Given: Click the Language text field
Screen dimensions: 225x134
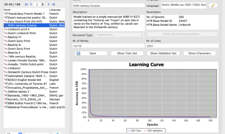Looking at the screenshot, I should pyautogui.click(x=183, y=6).
